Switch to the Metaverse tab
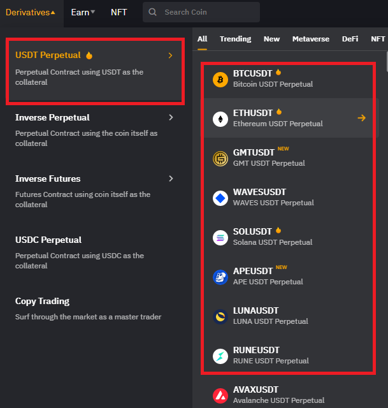The image size is (388, 408). pos(311,39)
